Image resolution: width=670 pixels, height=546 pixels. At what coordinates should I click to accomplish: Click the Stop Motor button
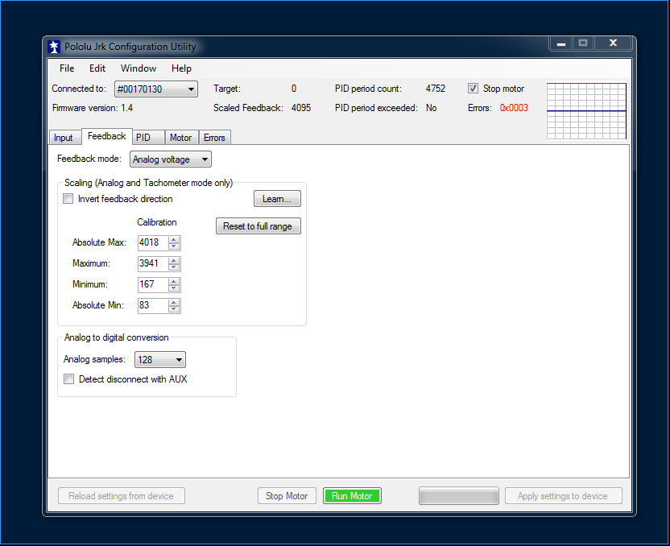point(287,496)
